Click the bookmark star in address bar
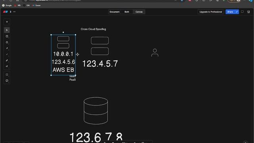This screenshot has height=143, width=254. (x=182, y=0)
